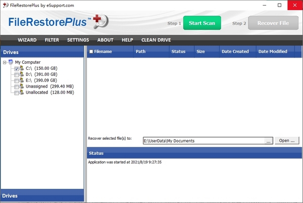Sort by the Size column header
303x203 pixels.
click(207, 52)
